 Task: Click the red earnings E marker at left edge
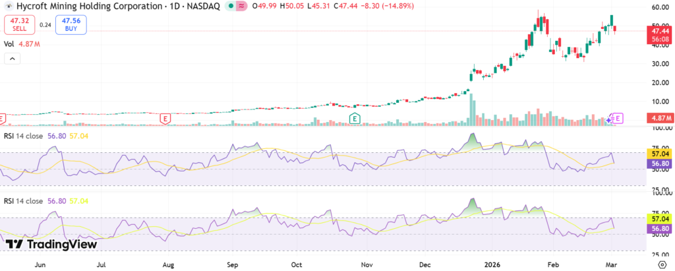[x=3, y=118]
